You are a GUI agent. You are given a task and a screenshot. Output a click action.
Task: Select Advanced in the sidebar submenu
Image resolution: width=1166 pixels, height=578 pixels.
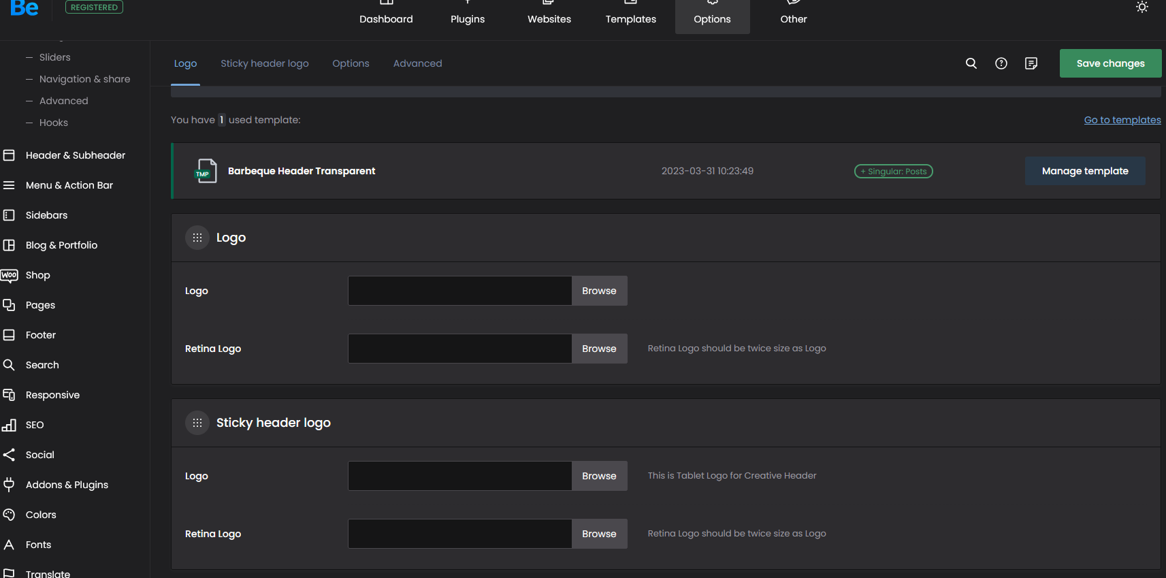pos(64,101)
